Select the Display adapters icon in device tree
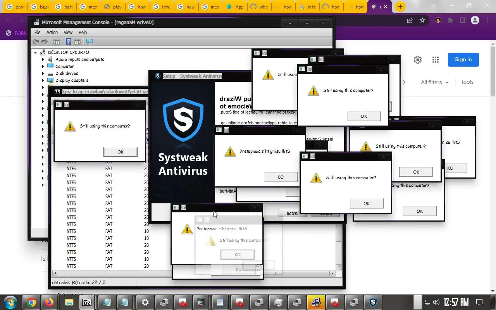The height and width of the screenshot is (310, 496). pyautogui.click(x=50, y=80)
